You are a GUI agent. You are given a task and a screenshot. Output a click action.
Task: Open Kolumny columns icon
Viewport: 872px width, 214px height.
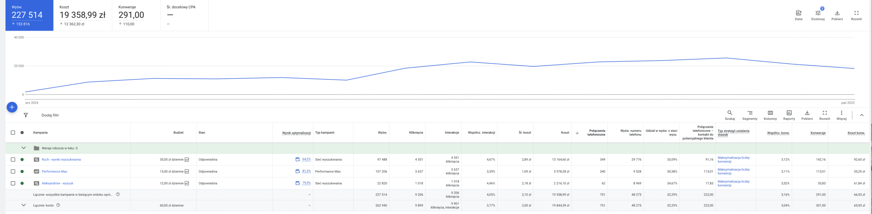click(770, 115)
